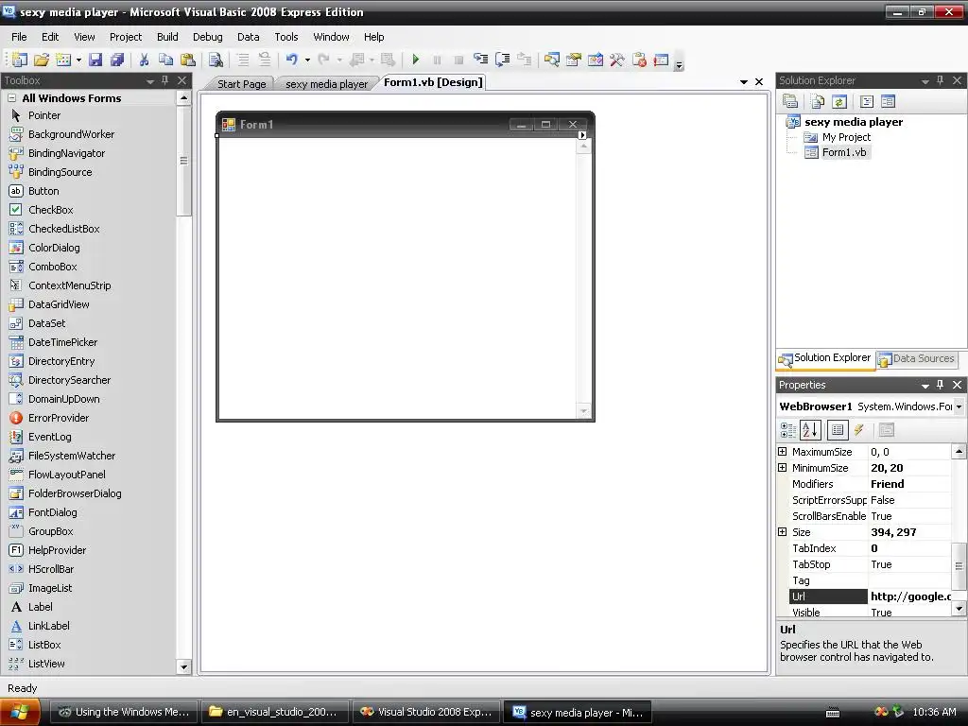Open Solution Explorer from the main toolbar

point(552,60)
